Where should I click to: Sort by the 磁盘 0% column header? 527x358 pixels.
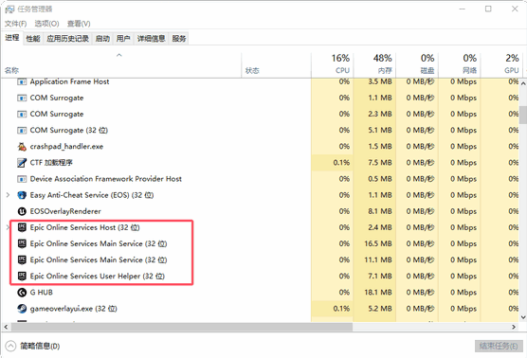[417, 64]
